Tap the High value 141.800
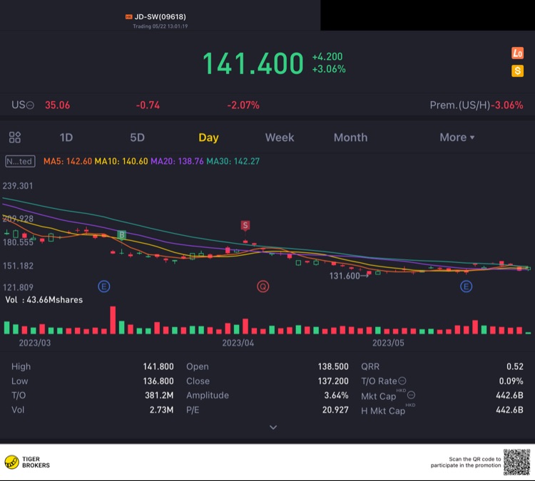Screen dimensions: 535x481 pyautogui.click(x=158, y=366)
